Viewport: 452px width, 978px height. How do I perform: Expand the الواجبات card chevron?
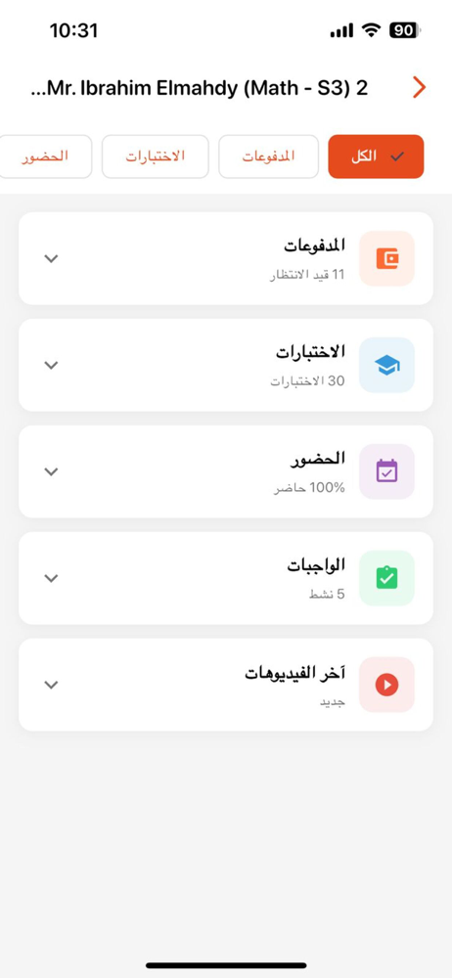coord(51,578)
